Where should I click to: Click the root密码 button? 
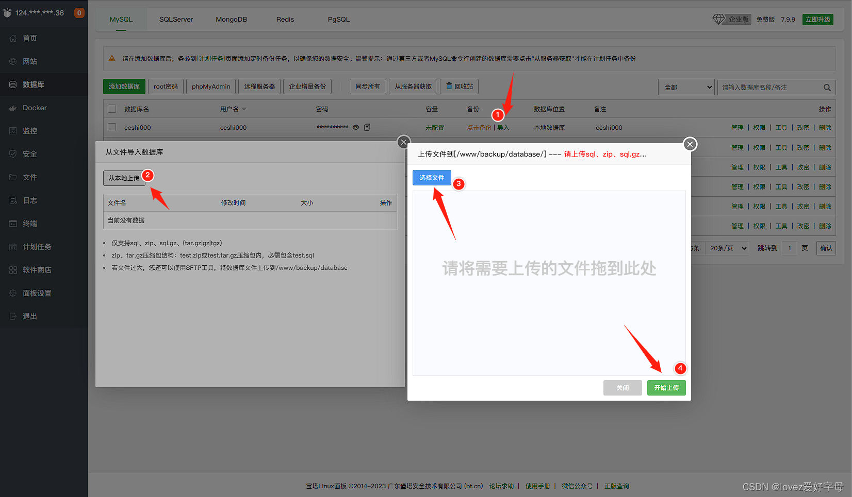click(166, 87)
